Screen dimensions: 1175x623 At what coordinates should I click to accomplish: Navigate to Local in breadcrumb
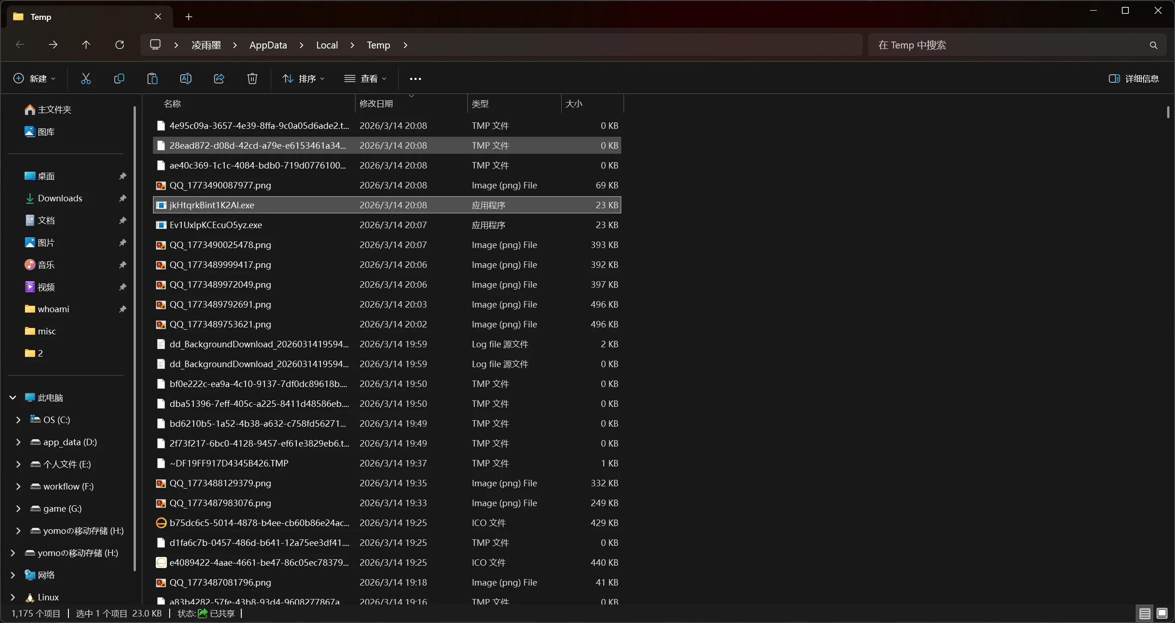[327, 45]
